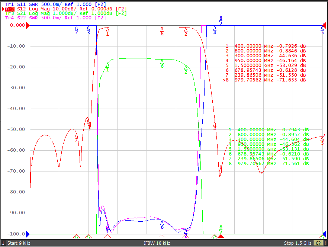This screenshot has height=247, width=328.
Task: Click the filled red active marker on bottom axis
Action: point(221,237)
